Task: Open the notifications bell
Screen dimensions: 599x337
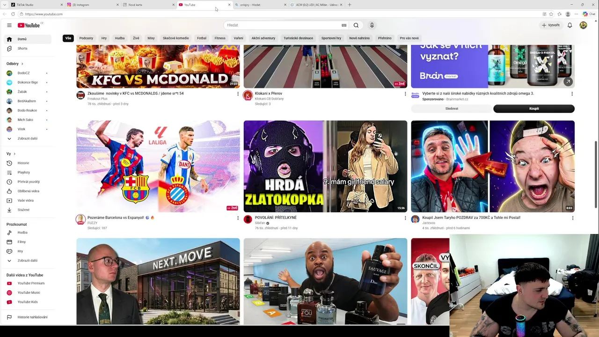Action: pyautogui.click(x=570, y=25)
